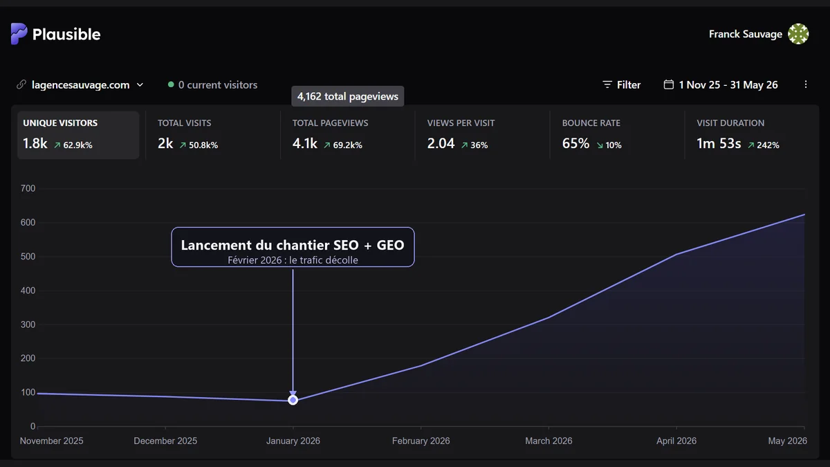Click the 700 y-axis label
Image resolution: width=830 pixels, height=467 pixels.
(x=28, y=189)
